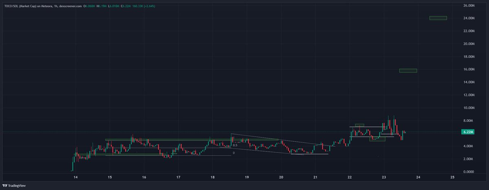
Task: Select small green box below day 23 candles
Action: pyautogui.click(x=377, y=139)
